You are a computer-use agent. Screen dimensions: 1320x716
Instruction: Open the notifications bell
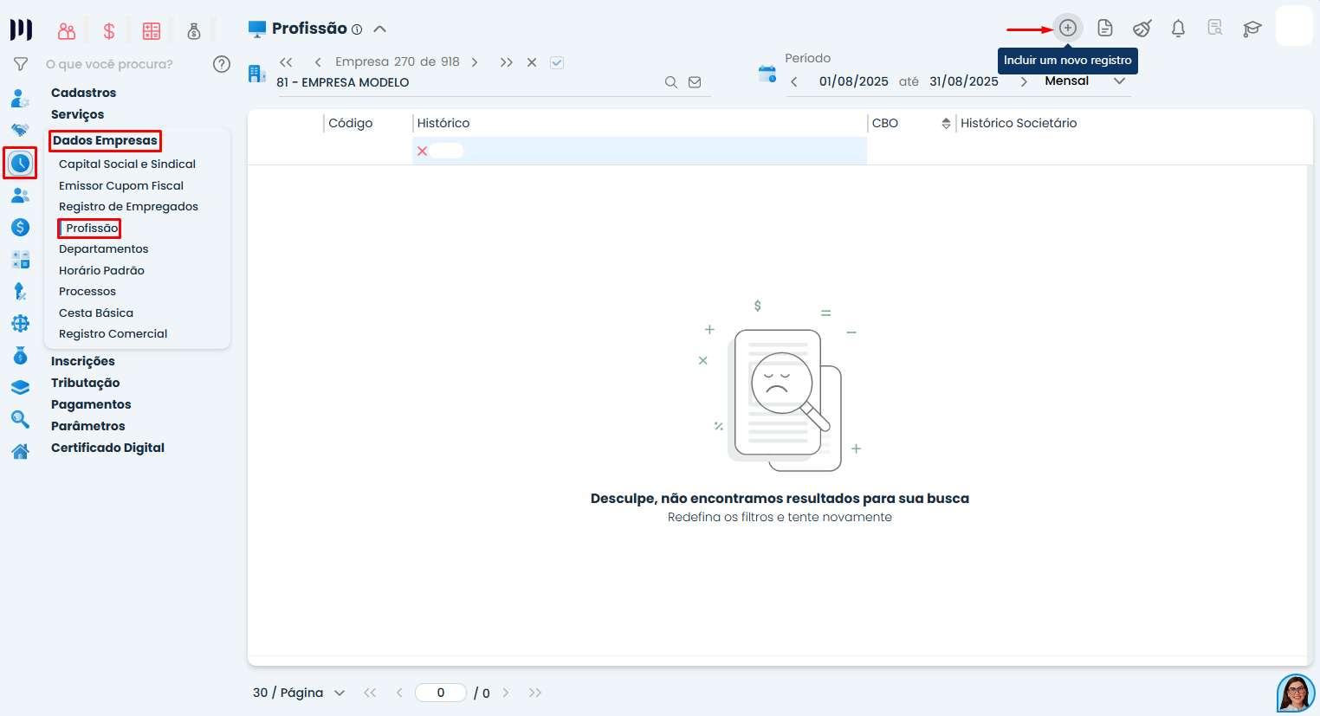pos(1178,29)
